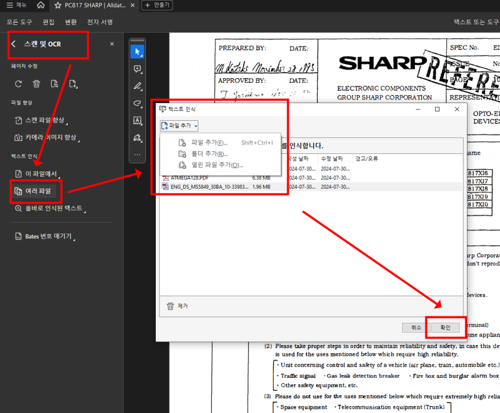
Task: Go to the Home icon
Action: pos(40,5)
